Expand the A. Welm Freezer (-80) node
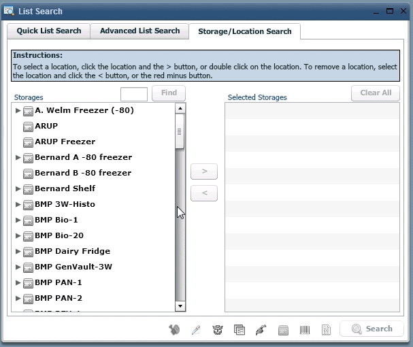Screen dimensions: 413x347 18,110
